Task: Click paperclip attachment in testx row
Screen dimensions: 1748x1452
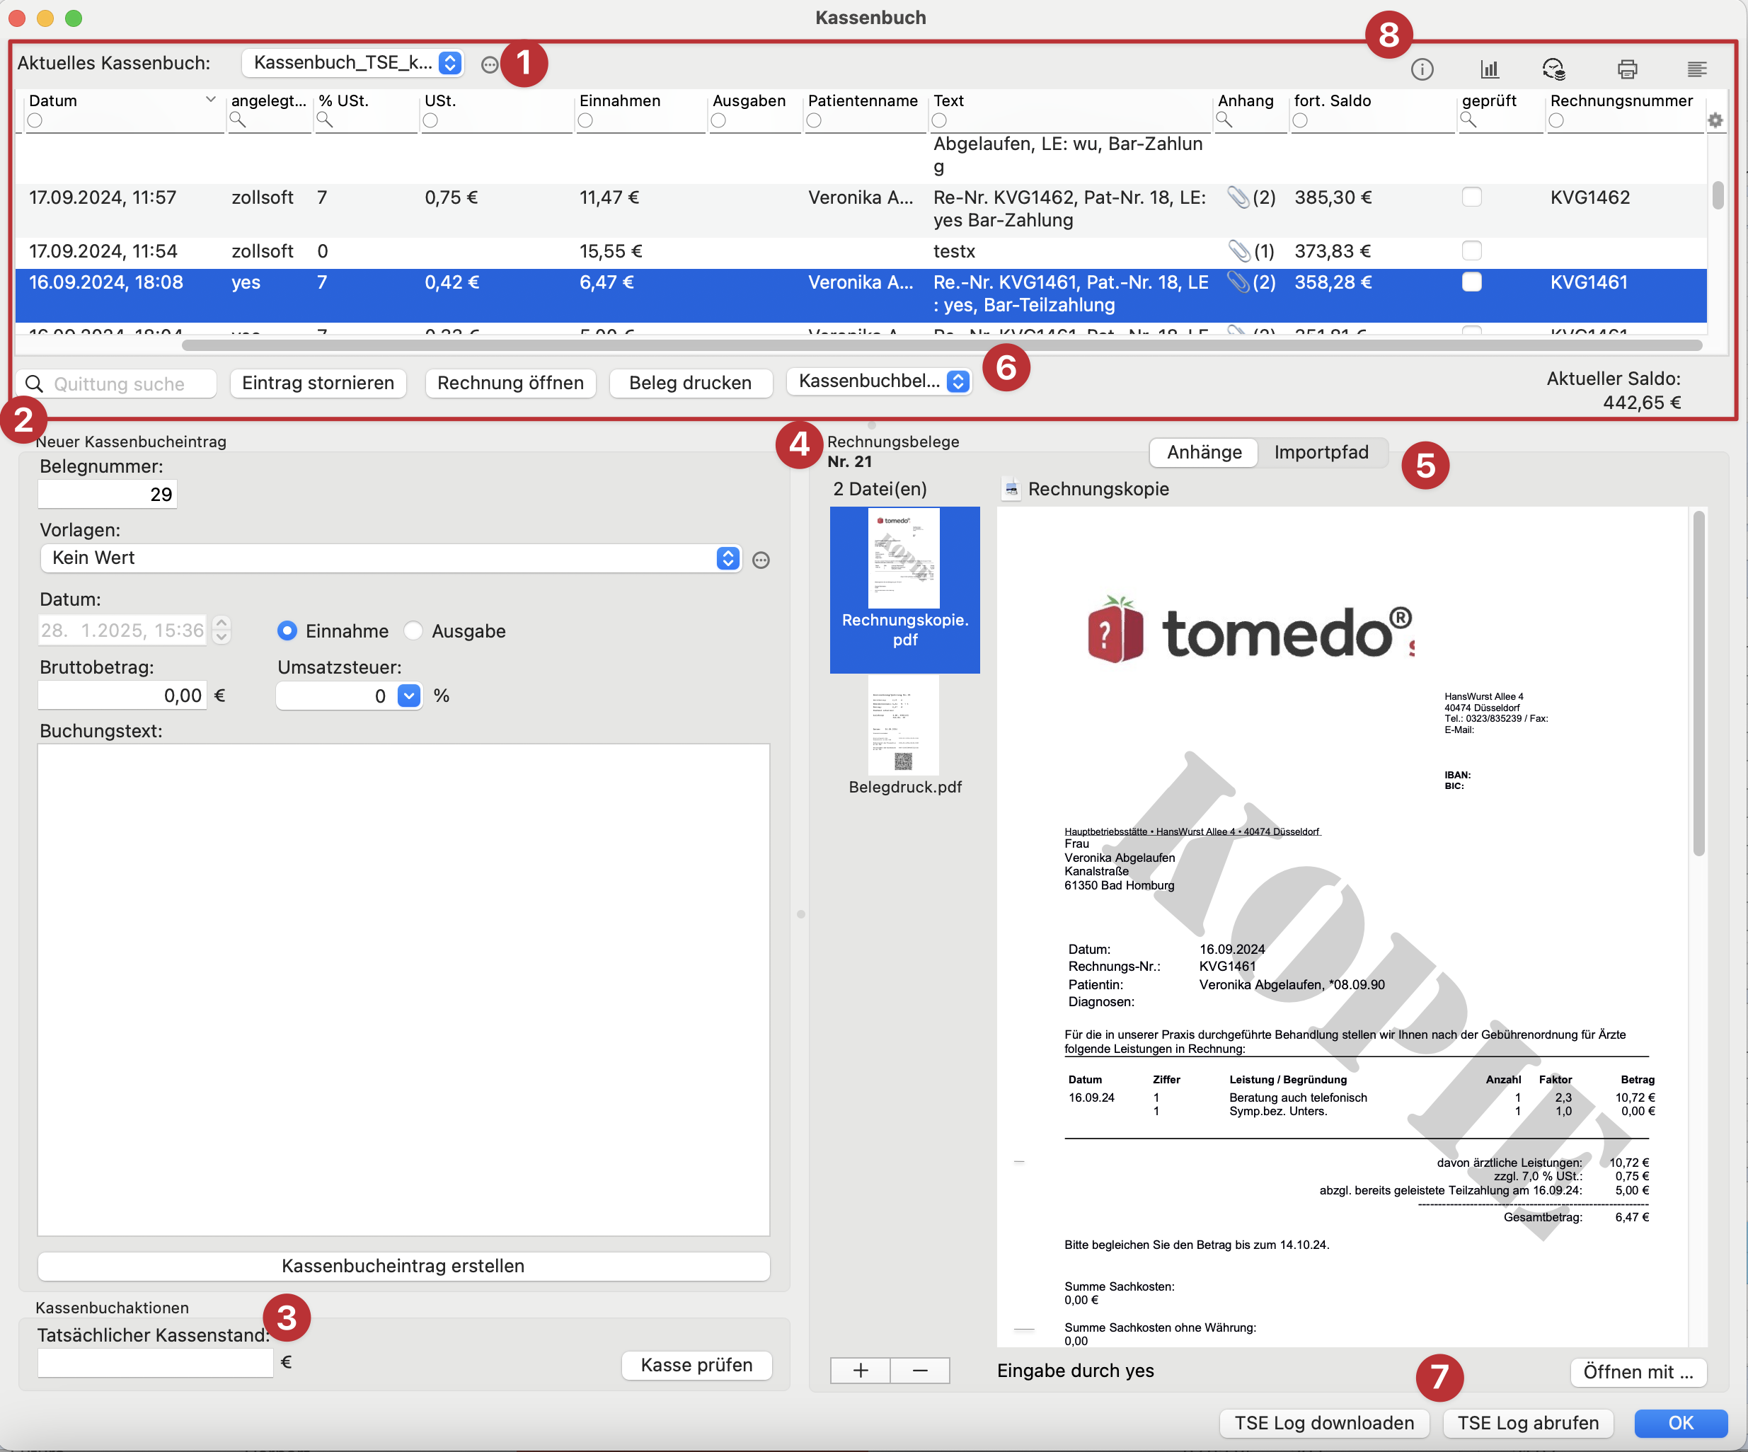Action: point(1238,250)
